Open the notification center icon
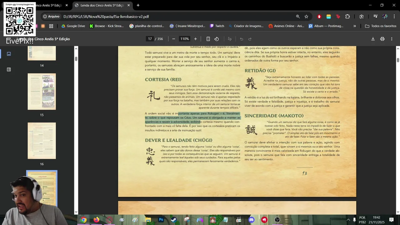Viewport: 400px width, 225px height. coord(391,220)
